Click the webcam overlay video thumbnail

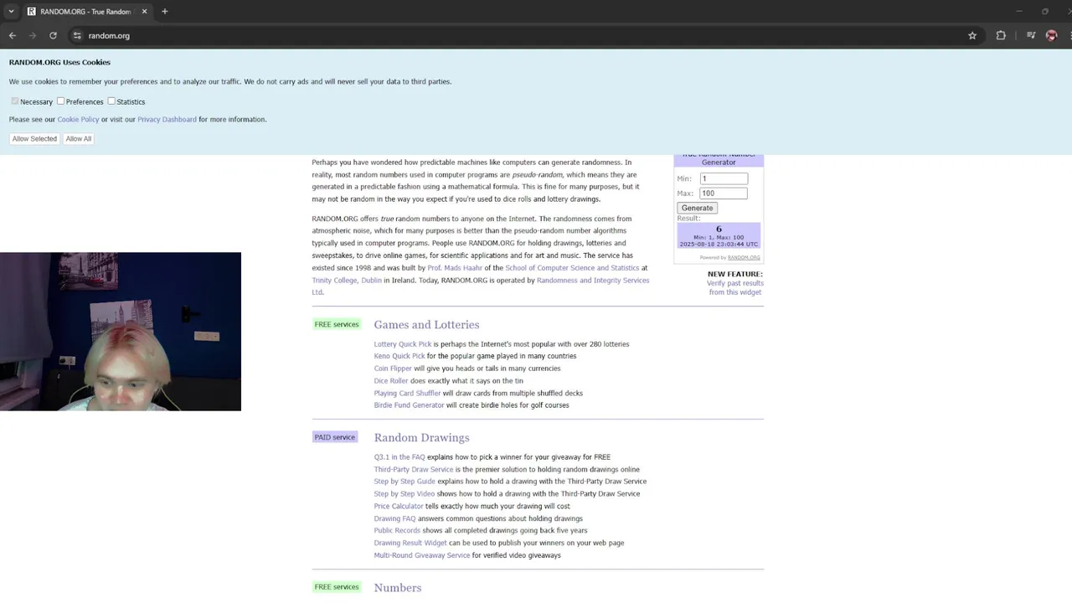tap(121, 332)
